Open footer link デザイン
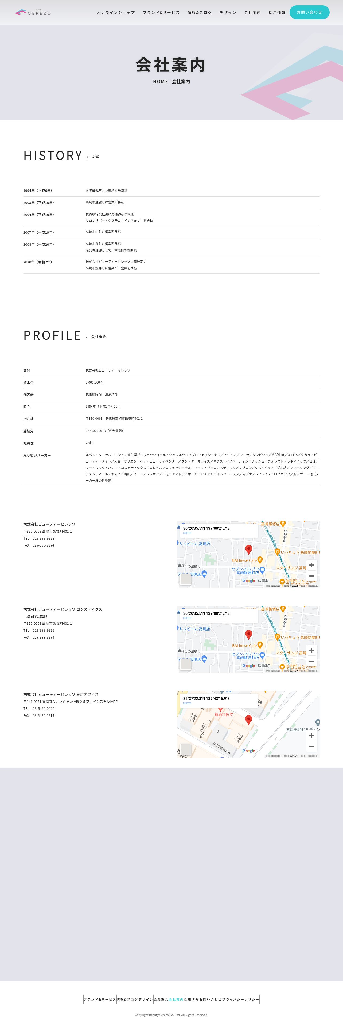Viewport: 343px width, 1031px height. [146, 999]
